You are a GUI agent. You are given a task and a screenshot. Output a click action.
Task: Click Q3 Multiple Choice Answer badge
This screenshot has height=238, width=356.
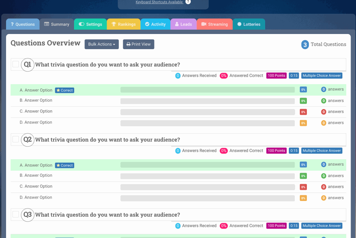tap(322, 226)
